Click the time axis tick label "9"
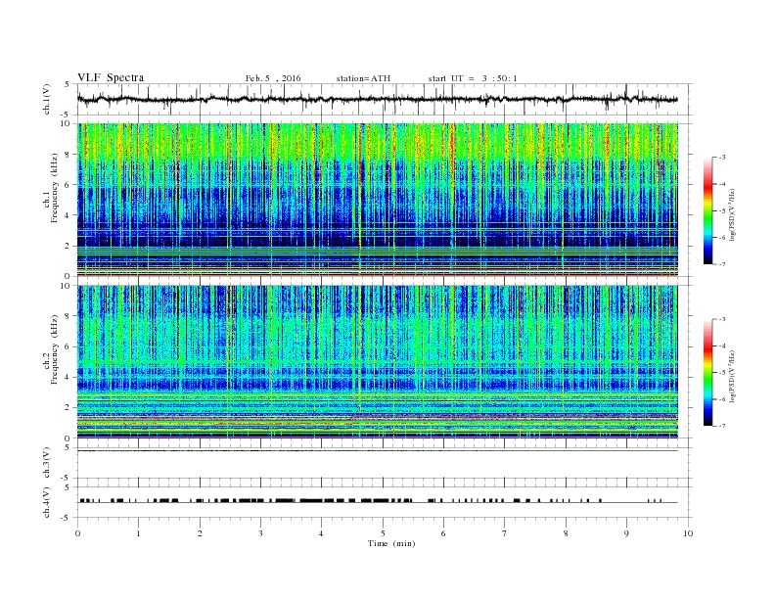775x599 pixels. (x=626, y=533)
